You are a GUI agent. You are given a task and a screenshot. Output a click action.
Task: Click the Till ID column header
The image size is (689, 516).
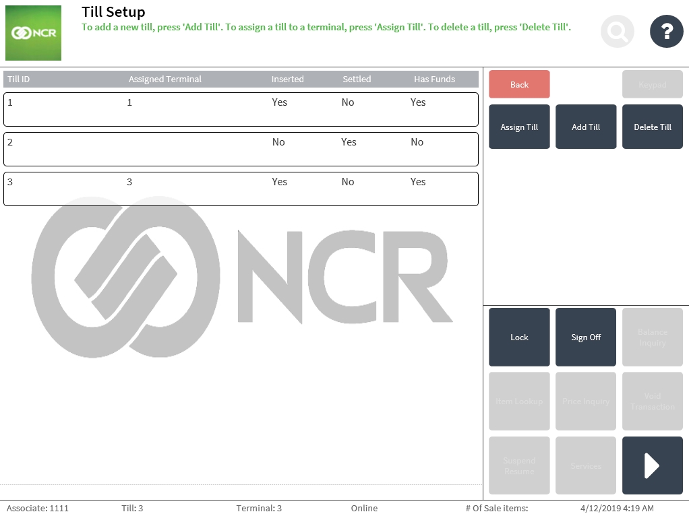click(19, 79)
